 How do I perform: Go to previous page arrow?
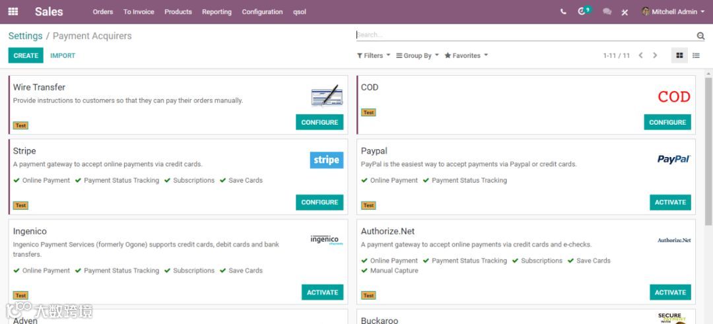pyautogui.click(x=640, y=55)
